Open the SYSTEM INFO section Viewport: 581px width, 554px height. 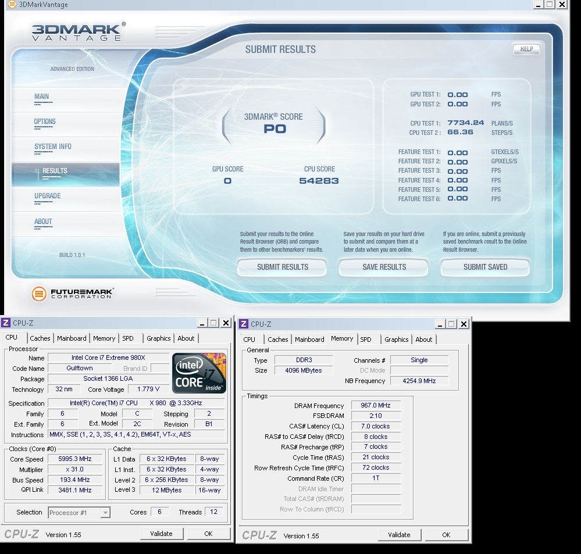coord(53,147)
